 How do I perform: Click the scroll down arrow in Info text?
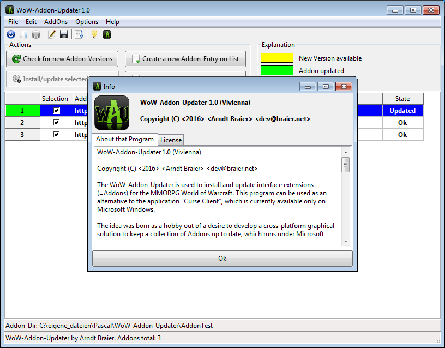coord(346,242)
